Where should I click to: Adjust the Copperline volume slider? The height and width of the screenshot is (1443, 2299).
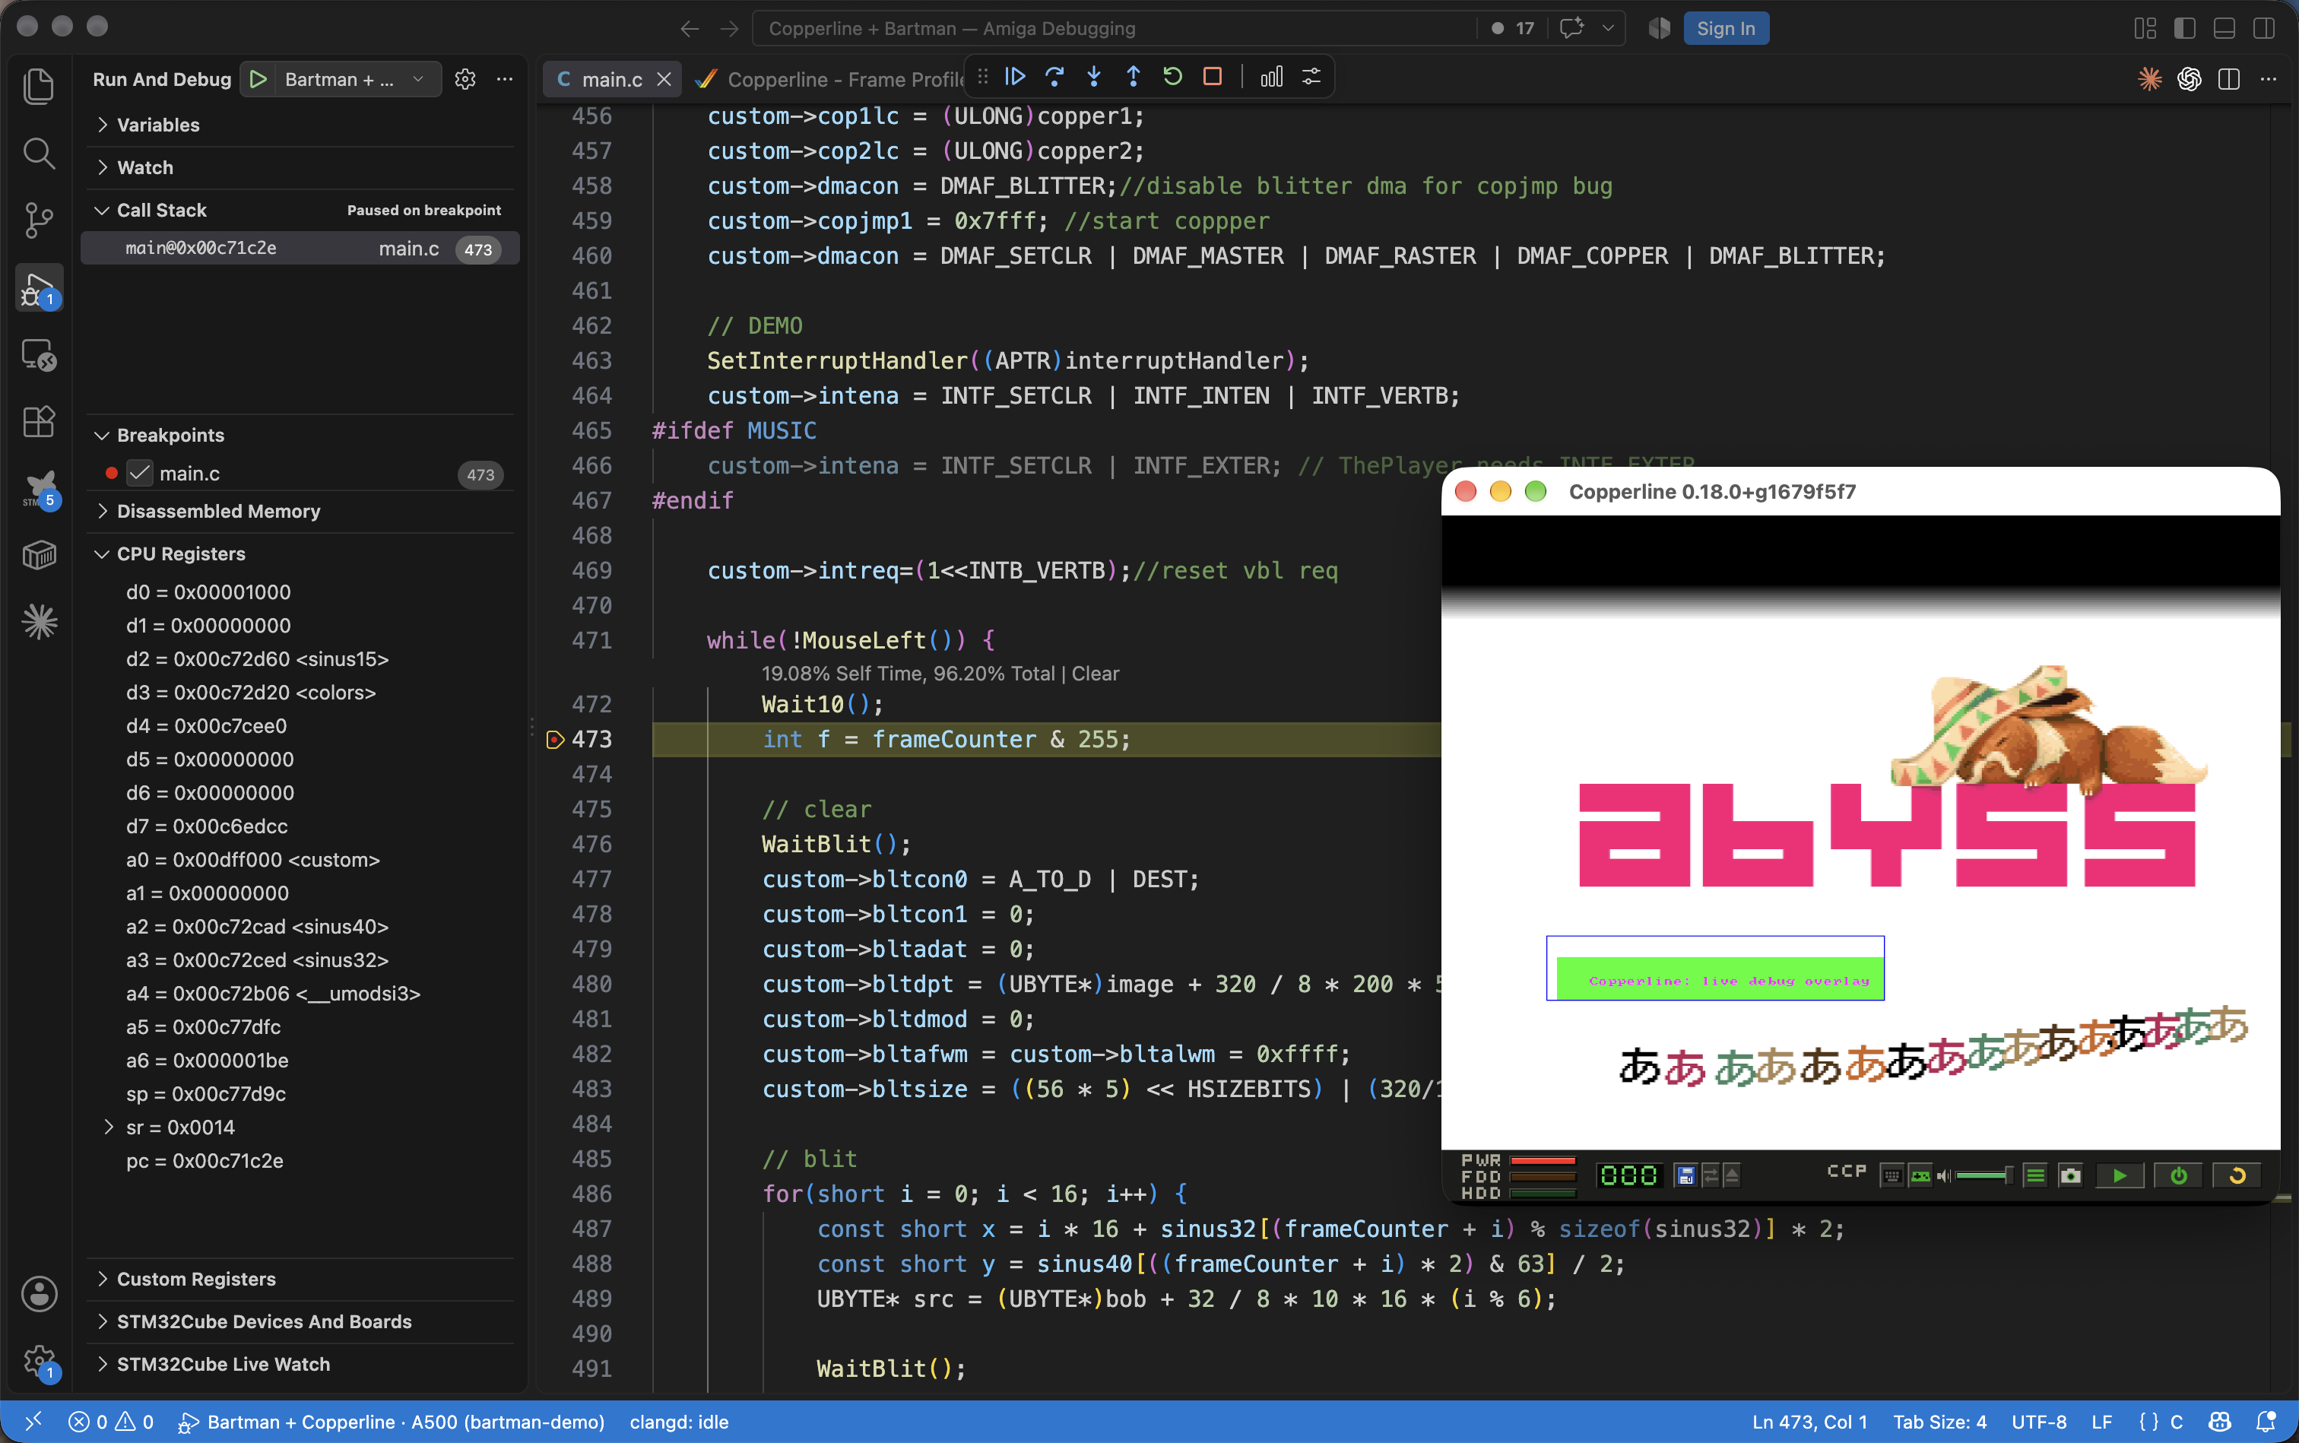click(x=1983, y=1176)
